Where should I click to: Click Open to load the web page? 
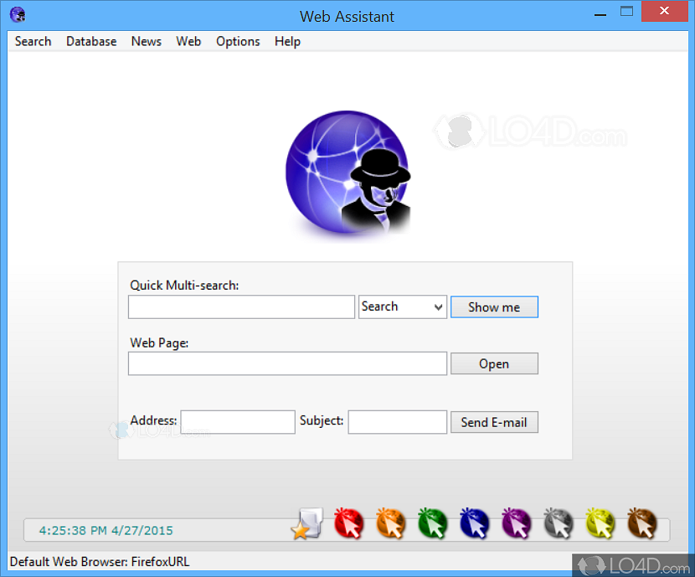(494, 363)
